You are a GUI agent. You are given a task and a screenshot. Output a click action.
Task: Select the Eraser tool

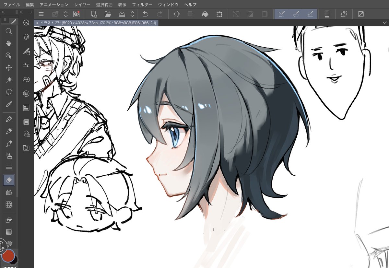pyautogui.click(x=9, y=180)
